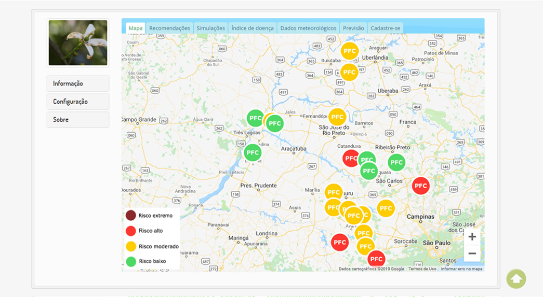Click the green scroll-to-top arrow button
The width and height of the screenshot is (543, 297).
516,279
